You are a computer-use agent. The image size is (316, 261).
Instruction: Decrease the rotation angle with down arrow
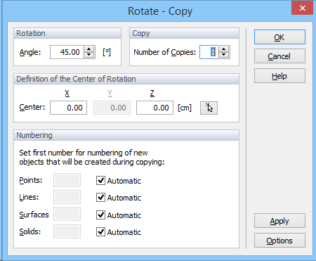pos(89,55)
